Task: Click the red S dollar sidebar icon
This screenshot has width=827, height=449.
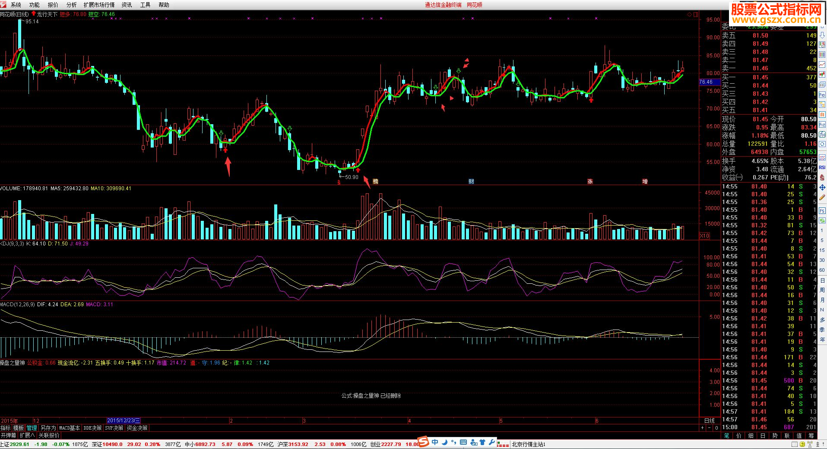Action: pyautogui.click(x=822, y=176)
